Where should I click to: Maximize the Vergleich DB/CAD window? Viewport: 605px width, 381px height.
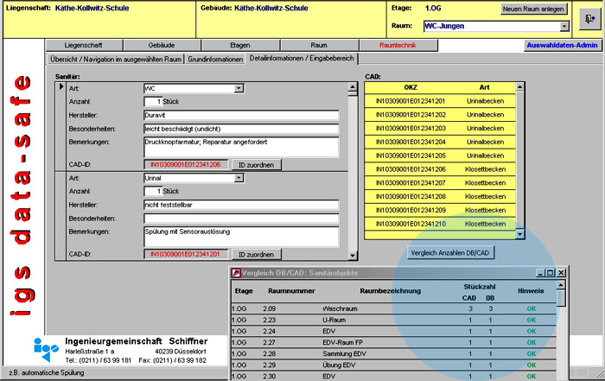550,273
